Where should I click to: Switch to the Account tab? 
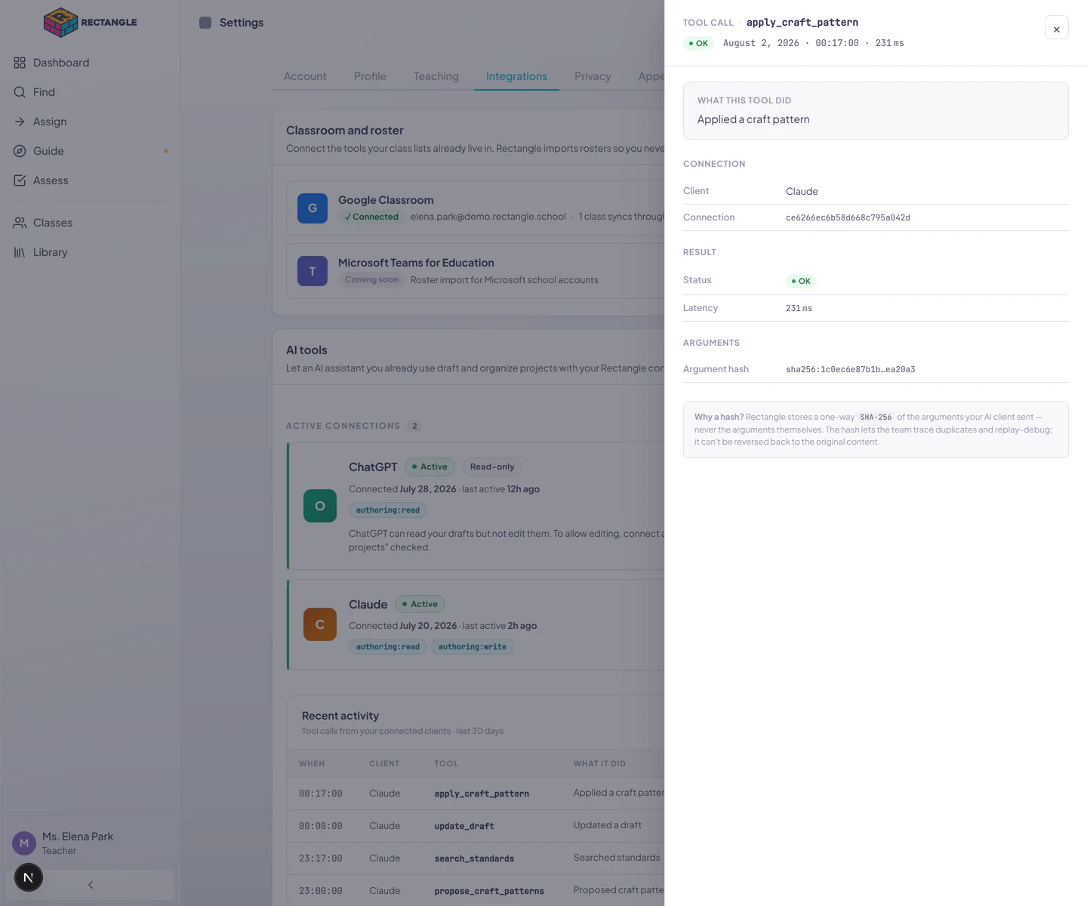tap(305, 76)
